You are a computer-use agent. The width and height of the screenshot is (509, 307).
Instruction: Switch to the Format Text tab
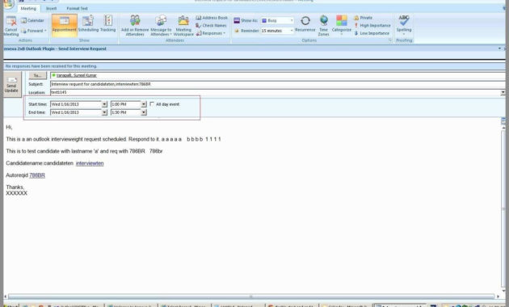pos(77,8)
